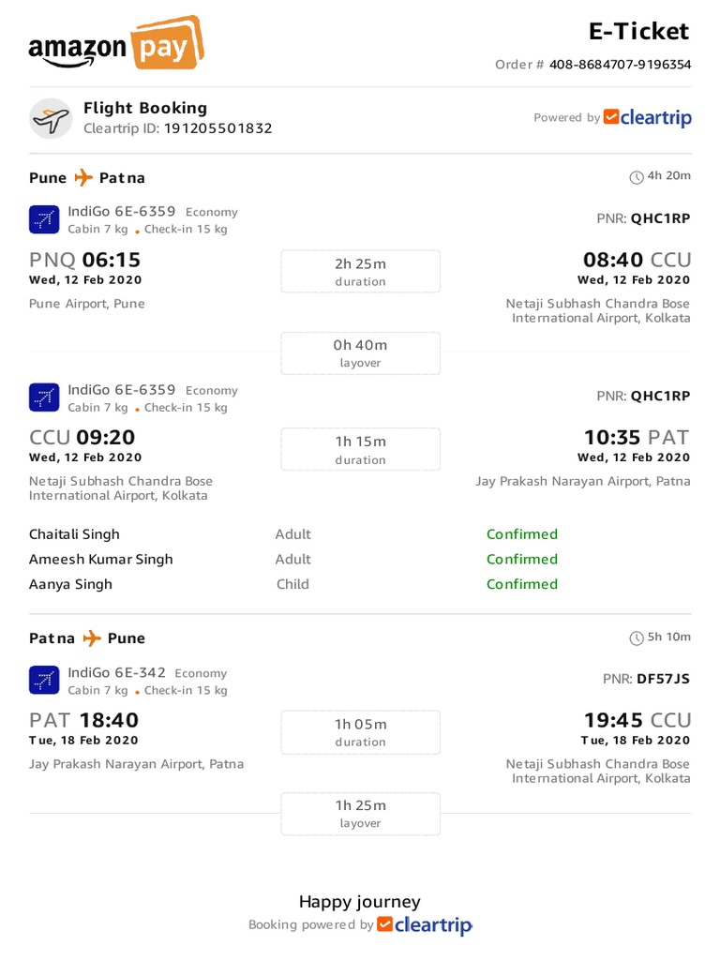Click the 0h 40m layover box

point(360,352)
